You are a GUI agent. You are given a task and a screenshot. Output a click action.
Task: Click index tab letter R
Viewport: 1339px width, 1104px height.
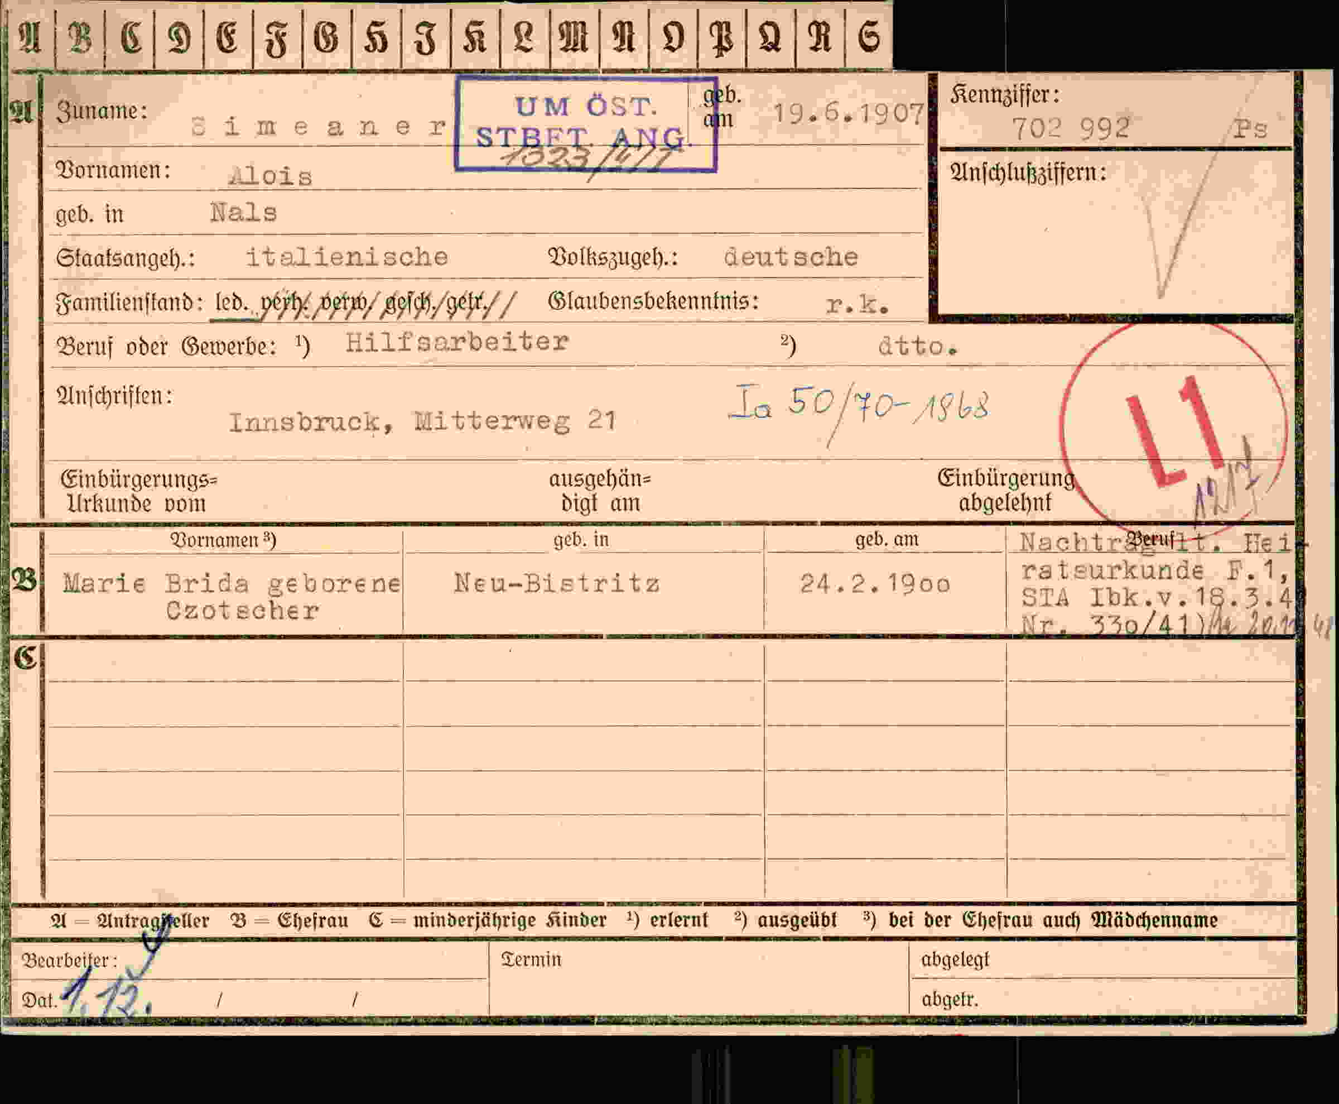click(820, 37)
